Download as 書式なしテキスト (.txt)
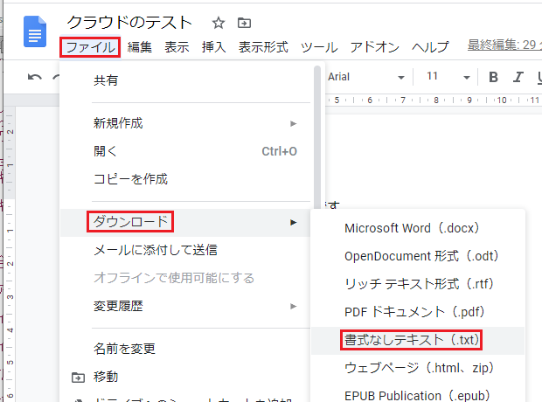 point(418,341)
